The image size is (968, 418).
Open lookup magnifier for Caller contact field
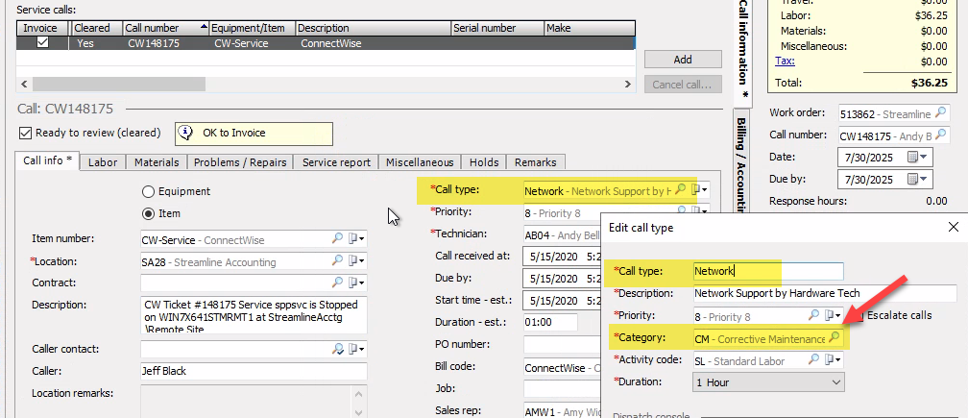[338, 350]
